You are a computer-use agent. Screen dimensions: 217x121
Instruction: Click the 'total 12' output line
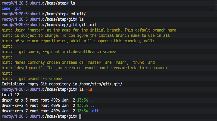(x=10, y=95)
